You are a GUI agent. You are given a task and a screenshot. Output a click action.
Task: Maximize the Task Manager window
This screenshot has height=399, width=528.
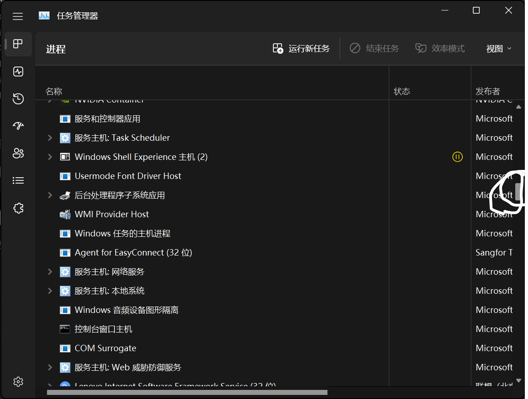point(476,10)
